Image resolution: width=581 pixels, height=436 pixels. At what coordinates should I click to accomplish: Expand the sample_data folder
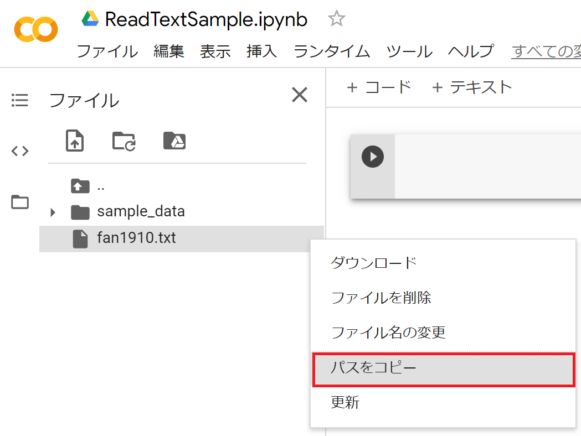click(53, 212)
